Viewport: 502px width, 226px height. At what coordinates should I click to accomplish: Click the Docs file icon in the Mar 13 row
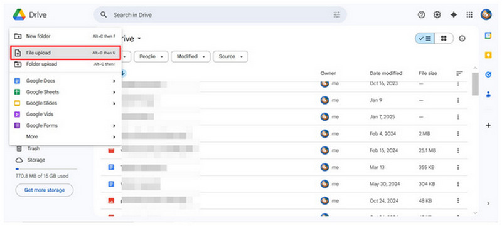click(x=111, y=167)
